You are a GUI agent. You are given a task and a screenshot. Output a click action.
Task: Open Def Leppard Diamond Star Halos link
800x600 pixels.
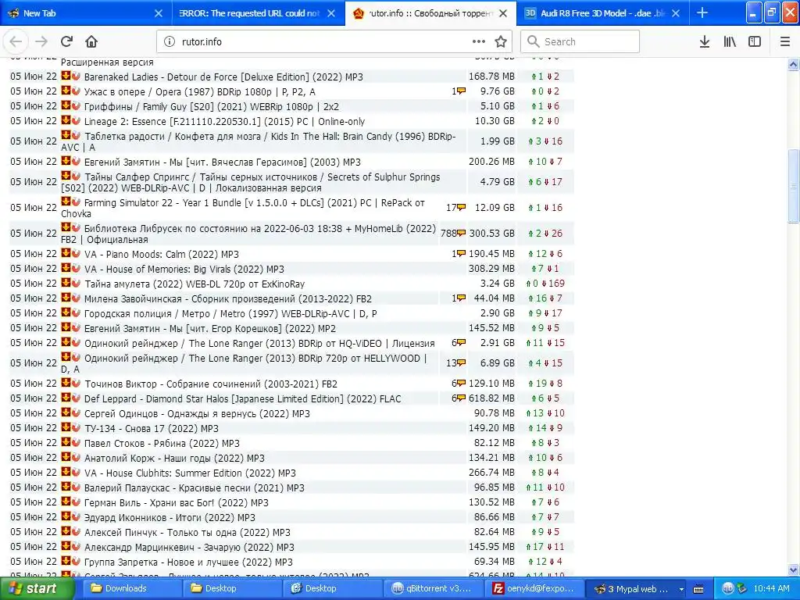pos(242,398)
